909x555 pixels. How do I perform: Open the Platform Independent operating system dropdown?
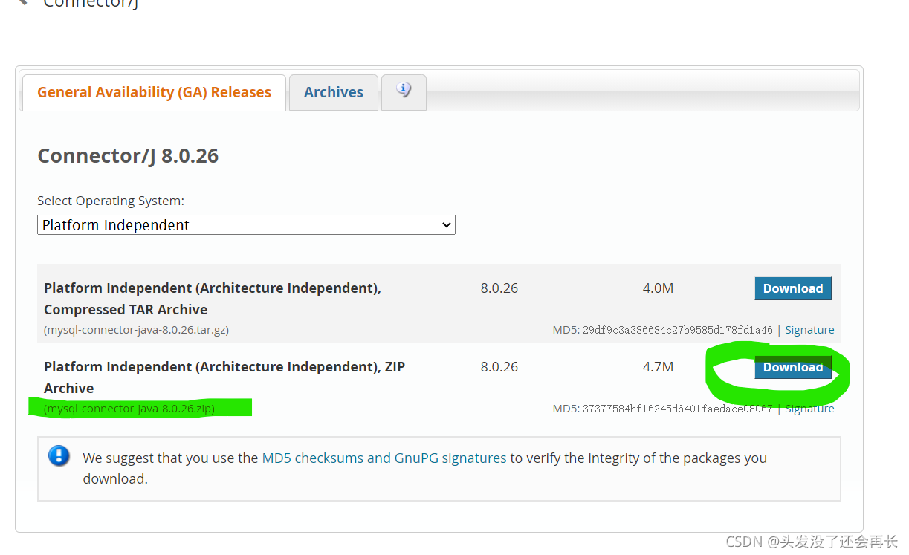click(246, 225)
